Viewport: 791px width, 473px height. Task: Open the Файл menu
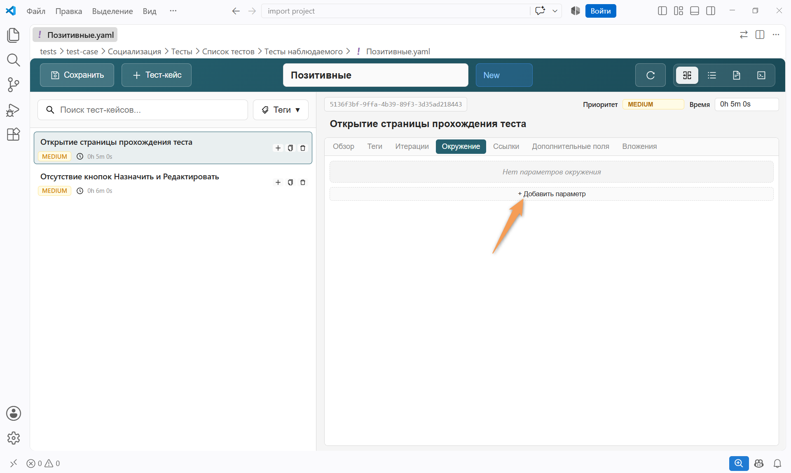36,11
